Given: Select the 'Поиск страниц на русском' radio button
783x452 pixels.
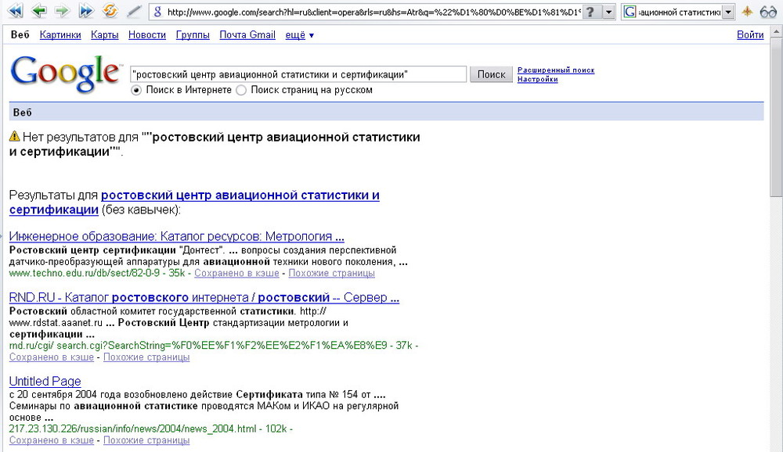Looking at the screenshot, I should tap(242, 90).
